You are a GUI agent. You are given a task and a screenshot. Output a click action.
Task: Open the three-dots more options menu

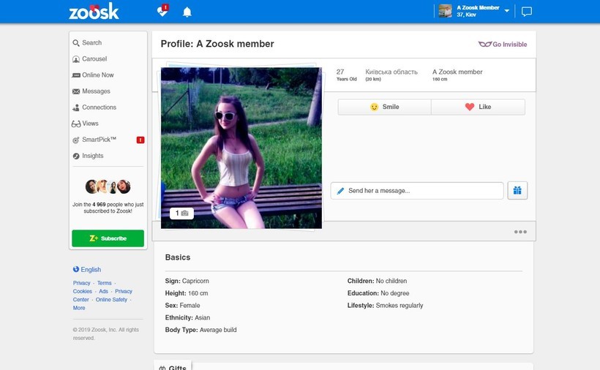tap(520, 232)
